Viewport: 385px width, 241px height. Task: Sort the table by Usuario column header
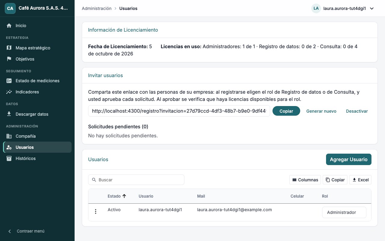tap(146, 196)
